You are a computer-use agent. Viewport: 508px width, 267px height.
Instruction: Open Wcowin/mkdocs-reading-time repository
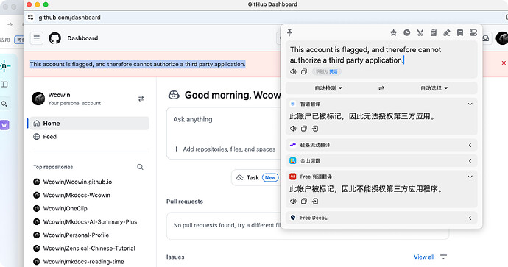click(84, 262)
